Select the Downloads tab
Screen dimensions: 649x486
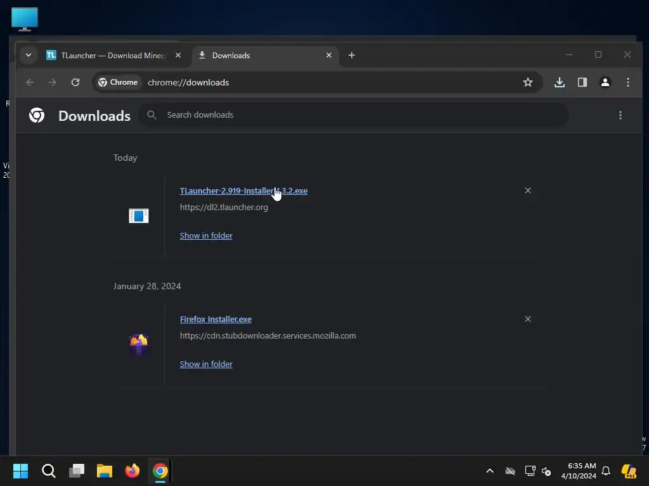265,56
